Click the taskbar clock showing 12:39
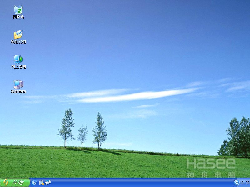250x187 pixels. pos(245,183)
